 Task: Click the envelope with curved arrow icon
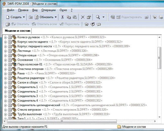92,24
